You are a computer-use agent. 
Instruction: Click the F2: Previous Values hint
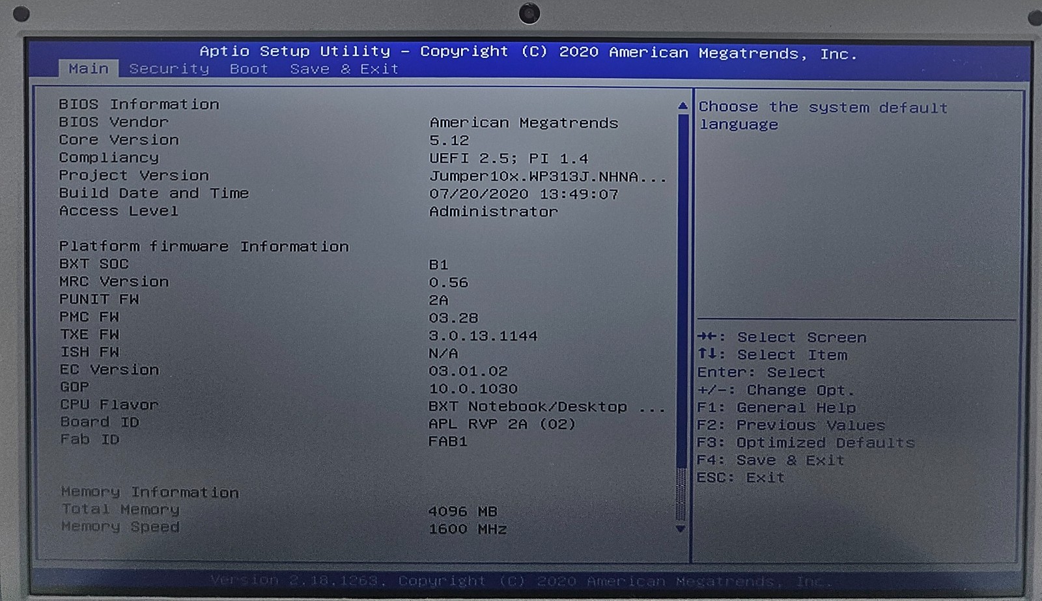(x=791, y=425)
